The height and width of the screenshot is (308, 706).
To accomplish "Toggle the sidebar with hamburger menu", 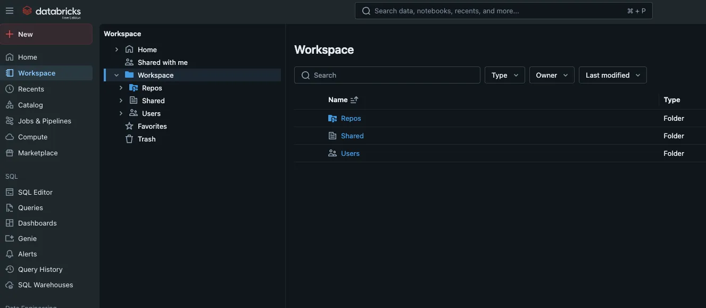I will (9, 10).
